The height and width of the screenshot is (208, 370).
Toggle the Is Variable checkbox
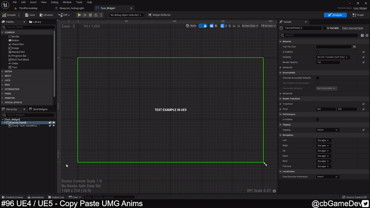tap(324, 28)
